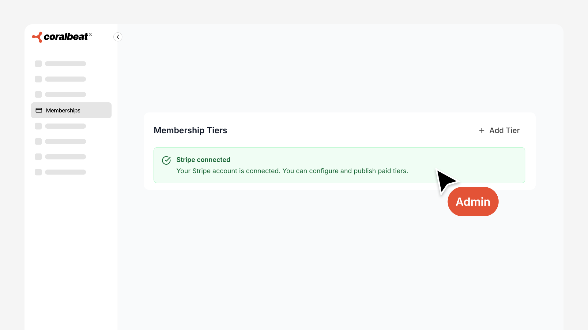Click the plus icon next to Add Tier

pos(482,130)
